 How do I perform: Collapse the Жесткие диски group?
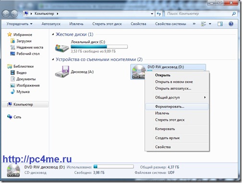[53, 34]
